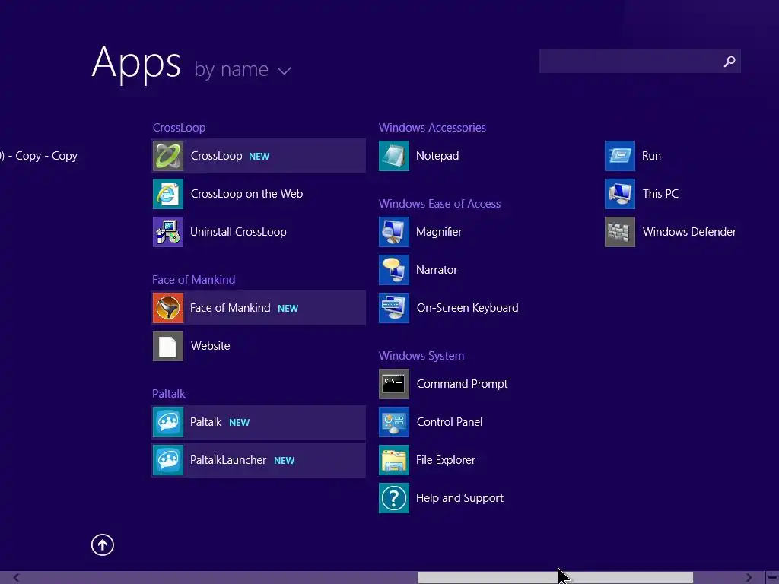Click the zoom-out minus button at the bottom corner
The image size is (779, 584).
(x=772, y=578)
